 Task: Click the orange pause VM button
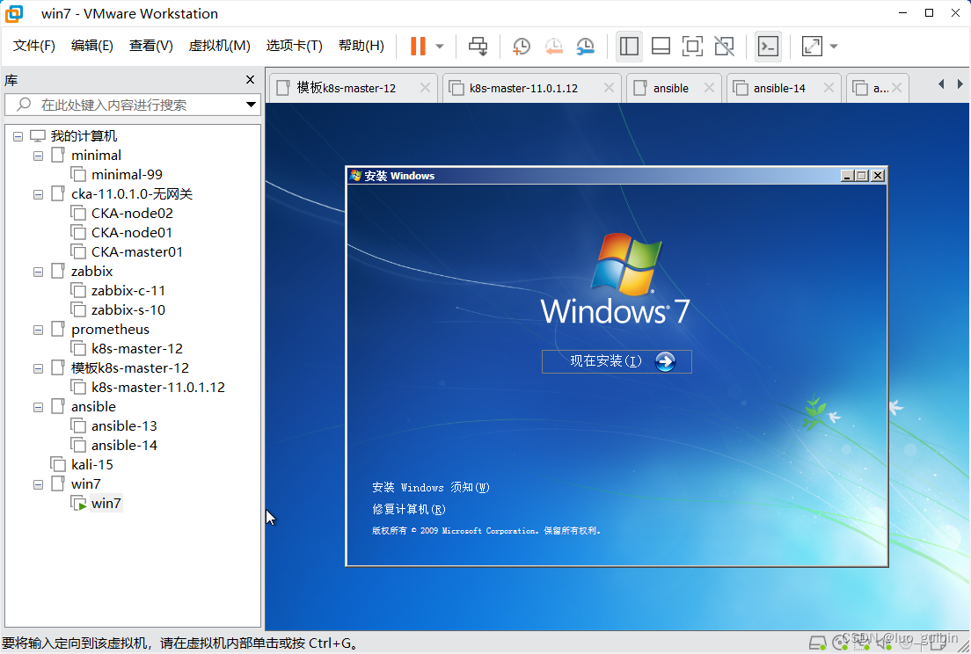tap(418, 46)
